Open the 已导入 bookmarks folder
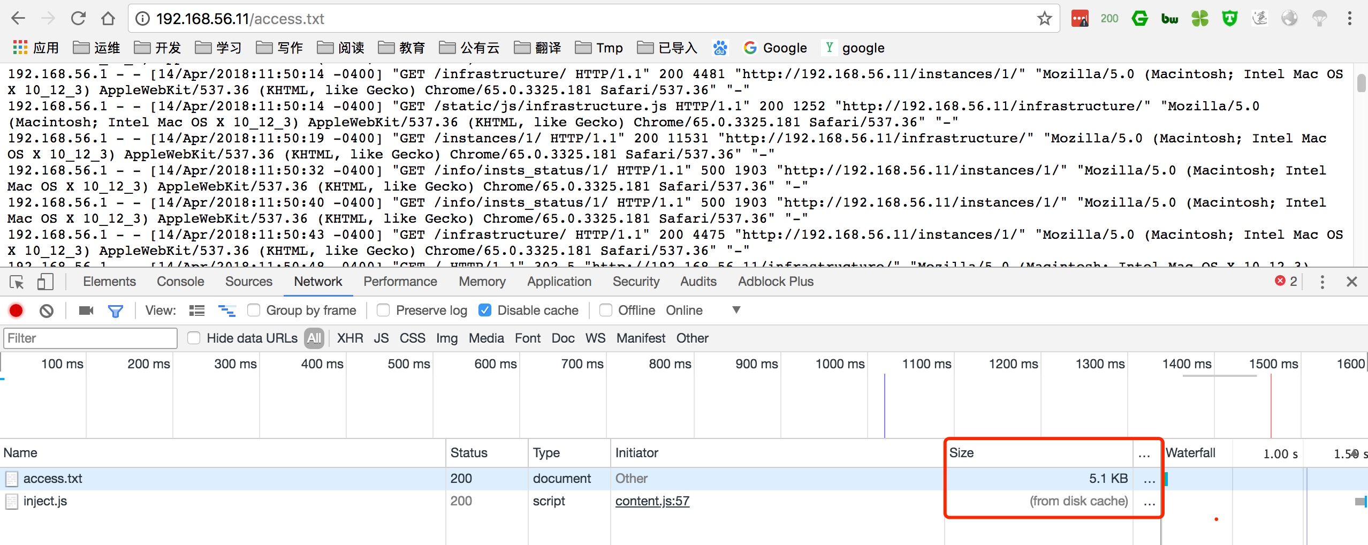The image size is (1368, 545). tap(667, 48)
